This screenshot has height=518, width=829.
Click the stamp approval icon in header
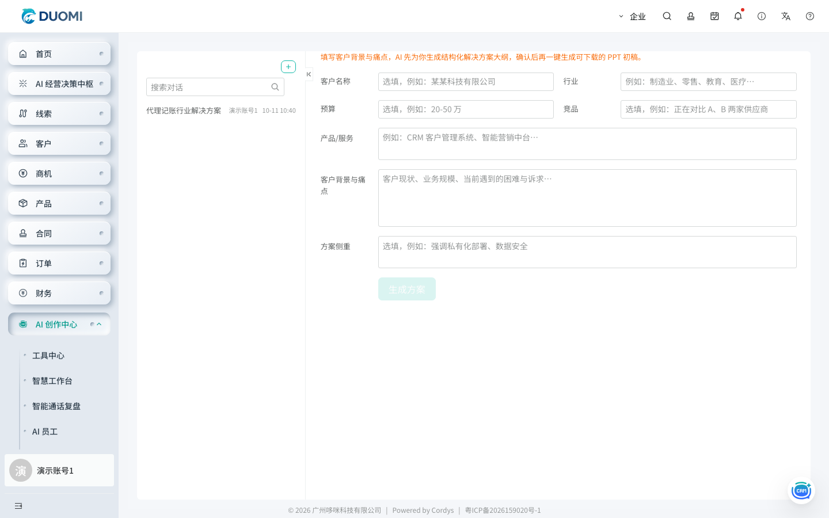pos(691,16)
